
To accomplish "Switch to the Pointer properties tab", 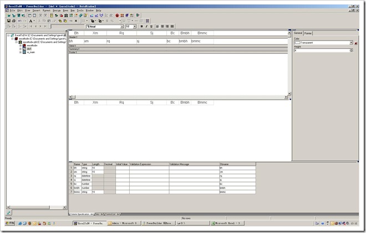I will tap(308, 33).
